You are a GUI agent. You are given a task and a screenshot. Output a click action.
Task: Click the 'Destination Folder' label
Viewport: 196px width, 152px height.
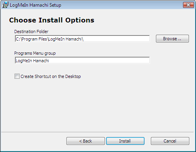pyautogui.click(x=31, y=32)
